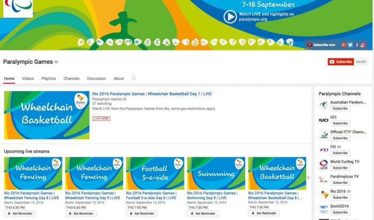Open Football 5-a-side Day 8 LIVE title link
374x220 pixels.
(x=151, y=195)
